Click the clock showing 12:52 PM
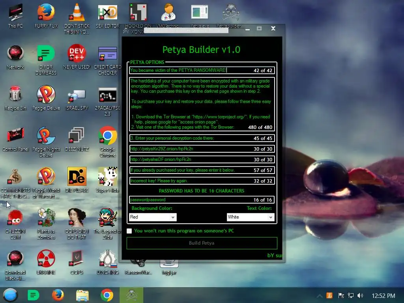 pos(383,296)
